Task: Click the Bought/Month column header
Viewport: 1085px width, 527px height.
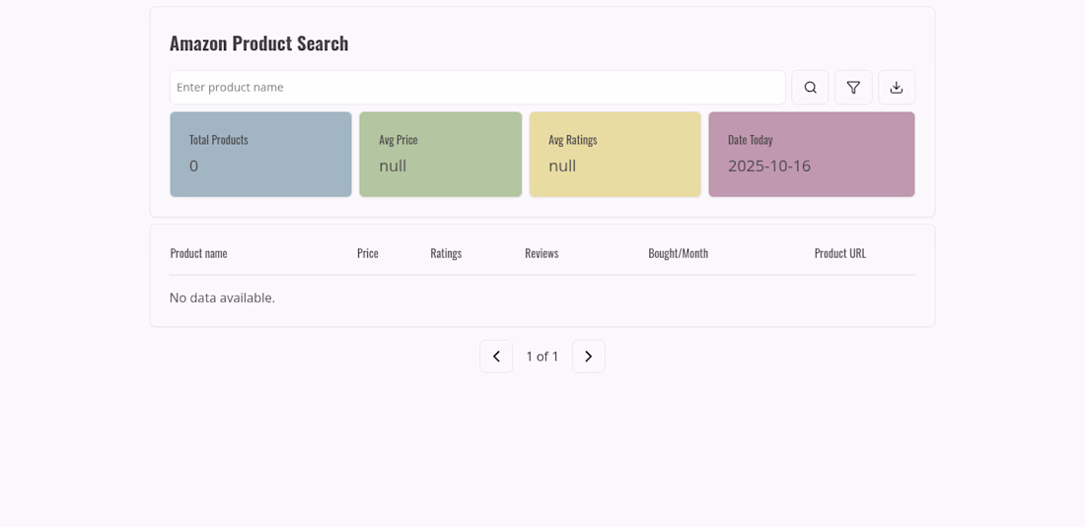Action: [678, 253]
